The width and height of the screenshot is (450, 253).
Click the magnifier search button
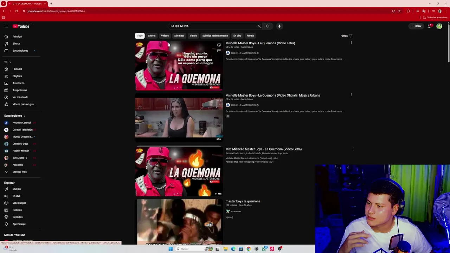[x=268, y=26]
